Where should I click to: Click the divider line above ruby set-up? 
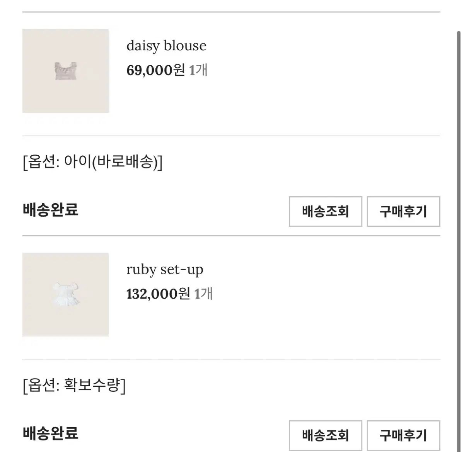(x=231, y=235)
